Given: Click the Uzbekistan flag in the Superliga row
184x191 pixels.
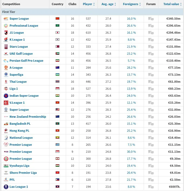Looking at the screenshot, I should coord(57,75).
